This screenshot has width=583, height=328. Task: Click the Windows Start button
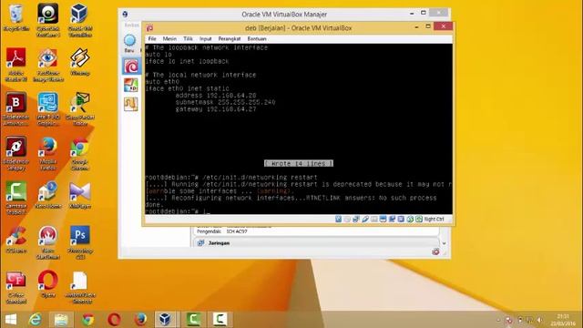pyautogui.click(x=11, y=320)
